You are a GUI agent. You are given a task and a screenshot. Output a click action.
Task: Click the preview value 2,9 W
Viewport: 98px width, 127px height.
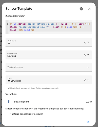tap(89, 102)
